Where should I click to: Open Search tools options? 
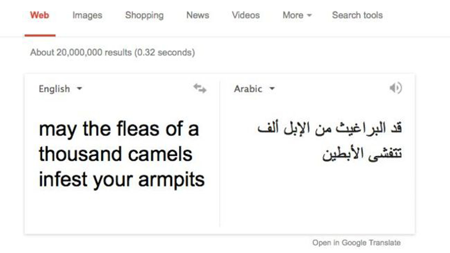coord(357,15)
